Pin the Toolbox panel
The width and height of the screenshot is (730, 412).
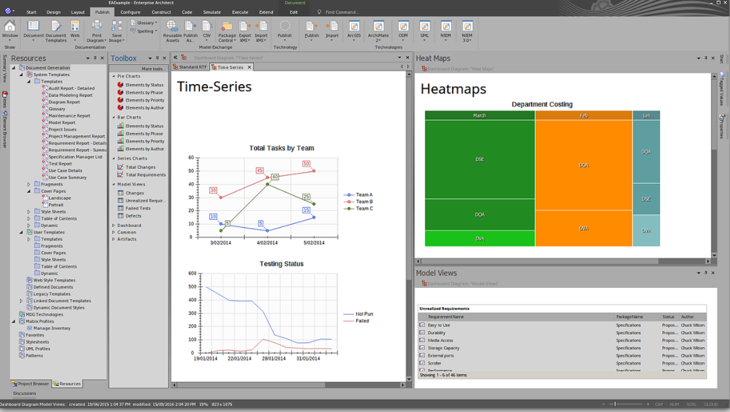tap(157, 57)
